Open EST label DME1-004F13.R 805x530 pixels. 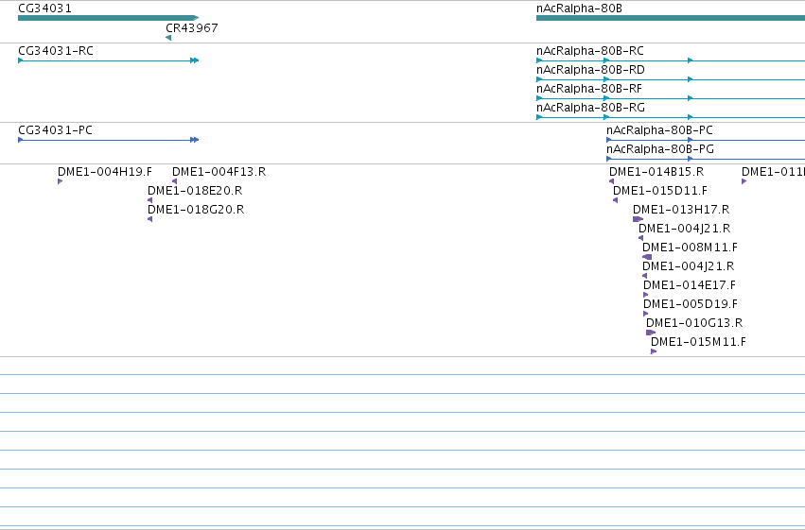pyautogui.click(x=219, y=172)
